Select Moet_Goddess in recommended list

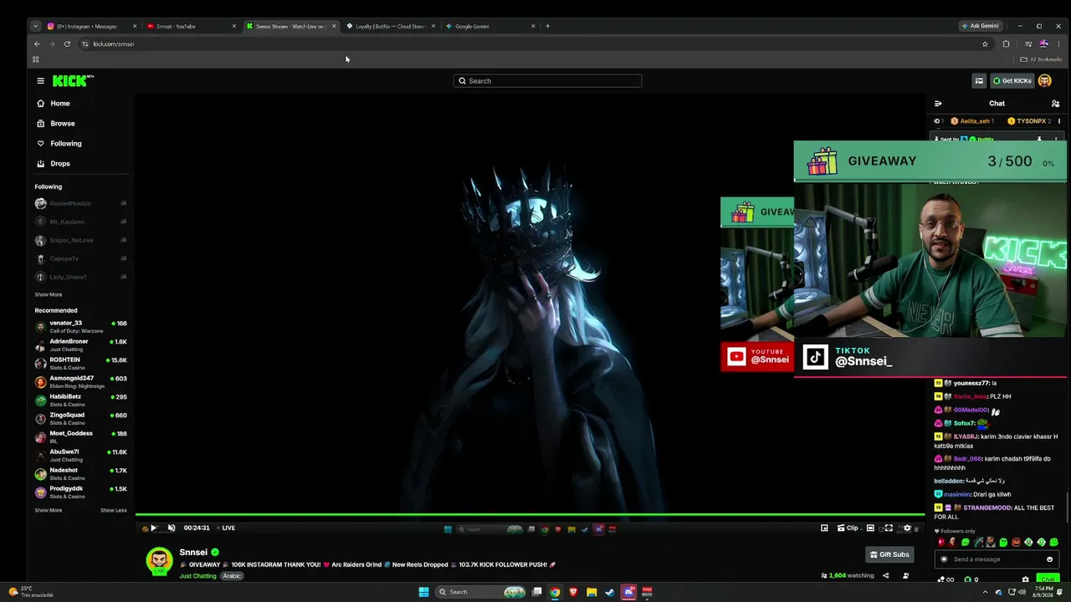point(81,436)
